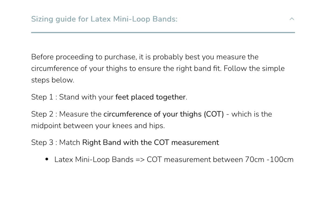Click the '70cm -100cm' measurement range

point(269,160)
